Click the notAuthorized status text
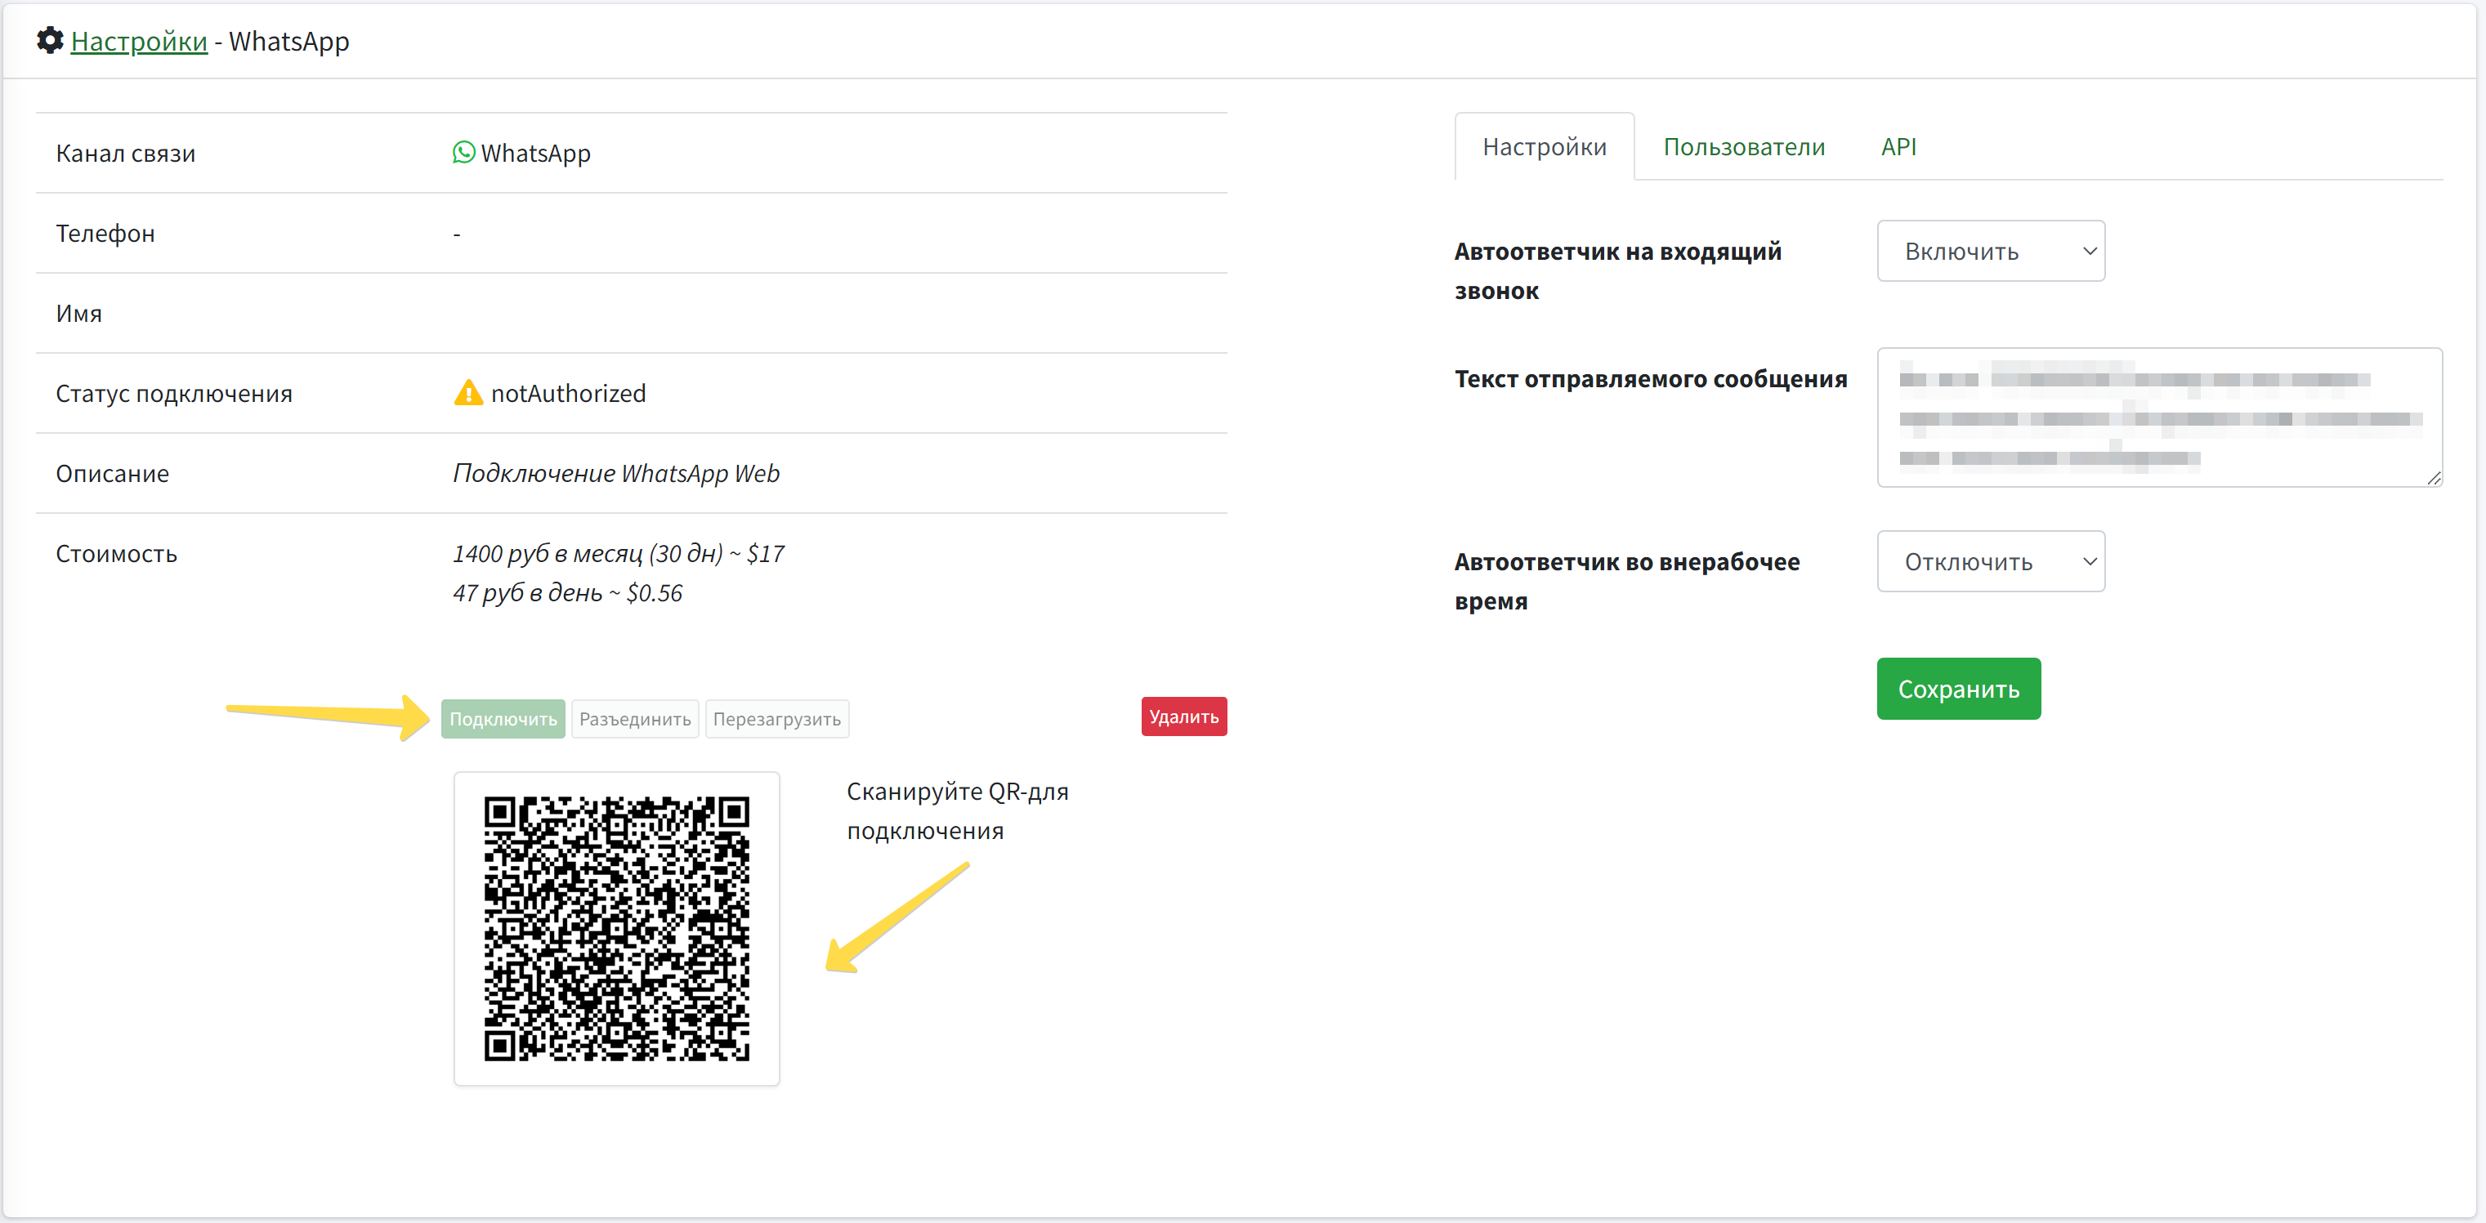Image resolution: width=2486 pixels, height=1223 pixels. pyautogui.click(x=567, y=394)
